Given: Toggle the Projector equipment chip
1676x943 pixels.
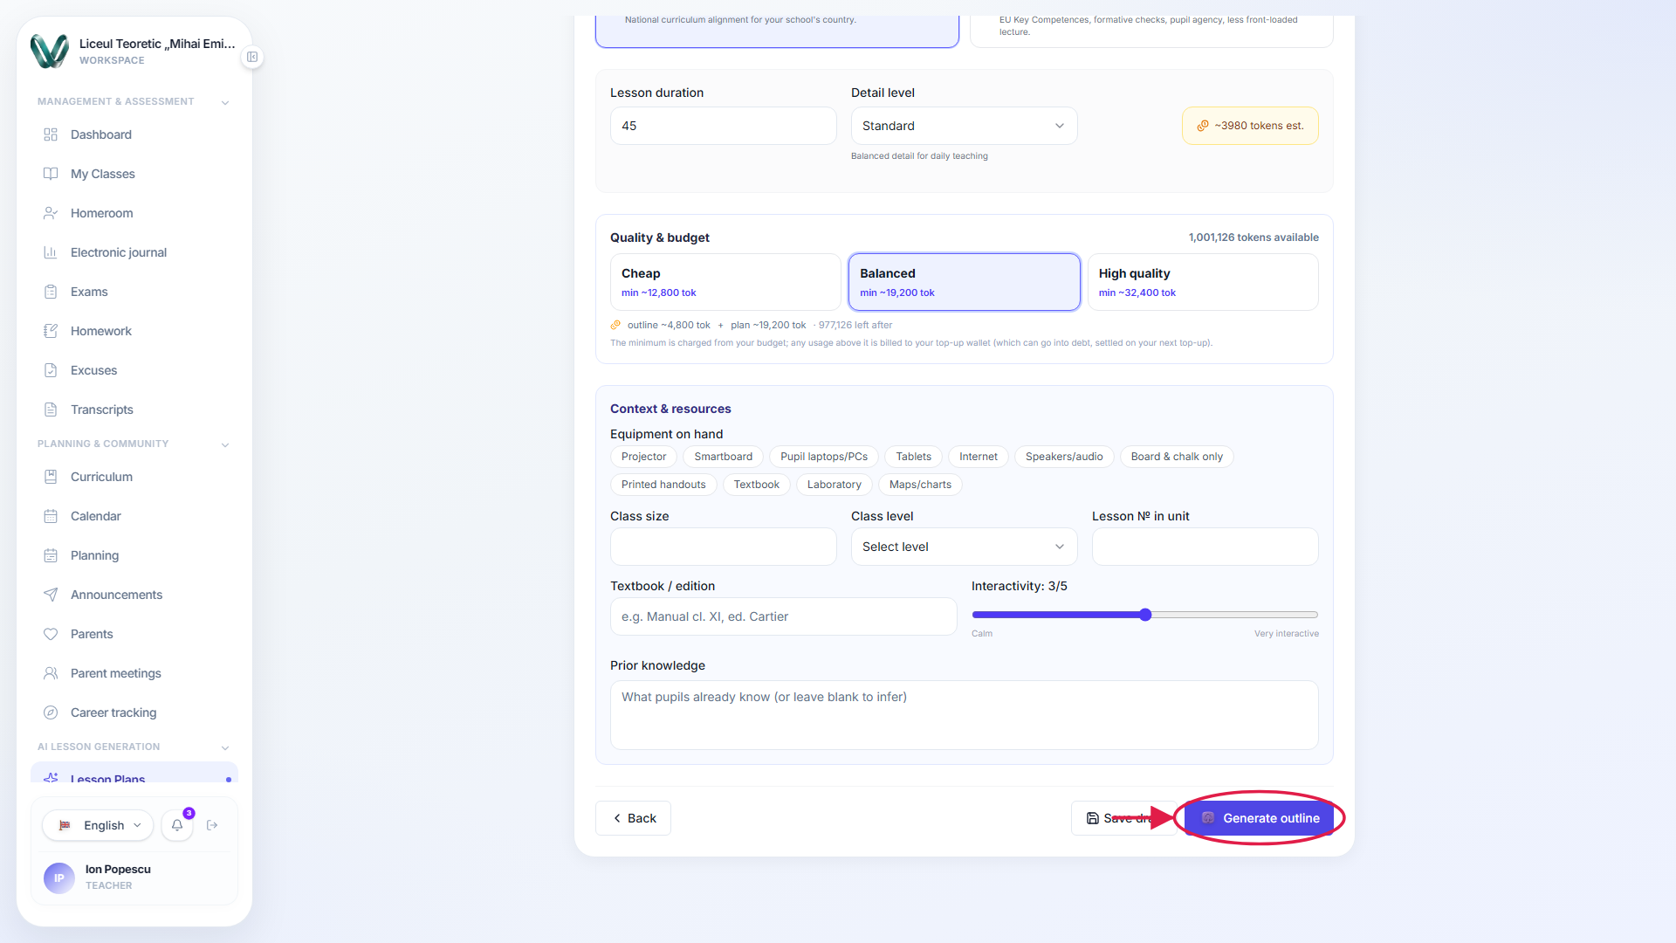Looking at the screenshot, I should pyautogui.click(x=643, y=457).
